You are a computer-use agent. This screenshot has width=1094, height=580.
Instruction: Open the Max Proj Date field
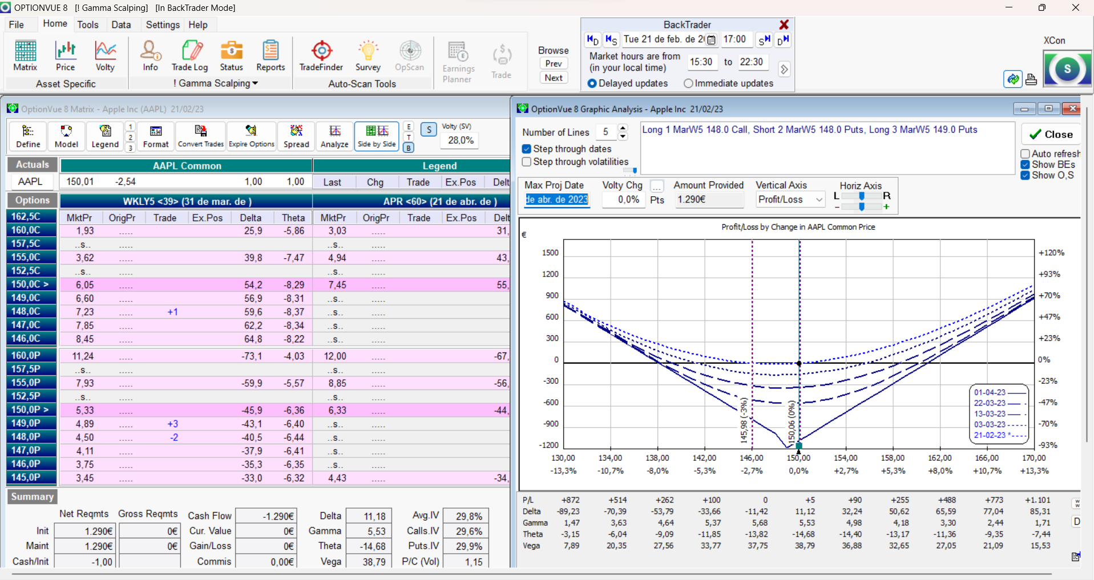point(556,200)
